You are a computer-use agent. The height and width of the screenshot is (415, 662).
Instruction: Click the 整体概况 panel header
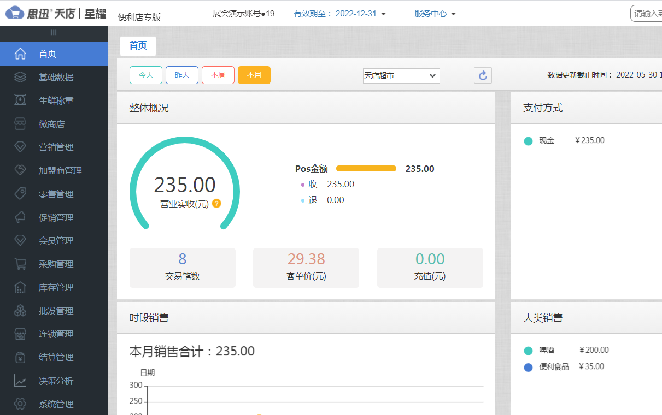(x=306, y=108)
